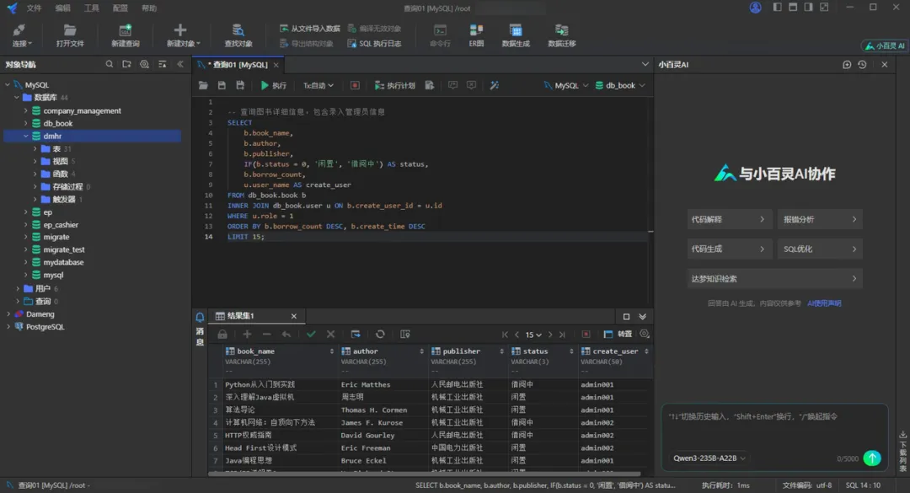The image size is (910, 493).
Task: Toggle the 小百灵 AI panel button
Action: (884, 46)
